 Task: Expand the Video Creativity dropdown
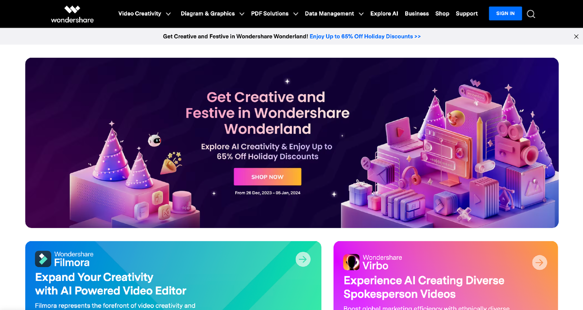click(x=145, y=14)
